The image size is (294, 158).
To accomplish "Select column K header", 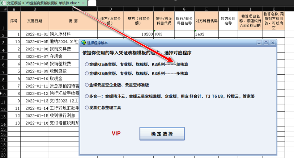I will click(x=274, y=9).
